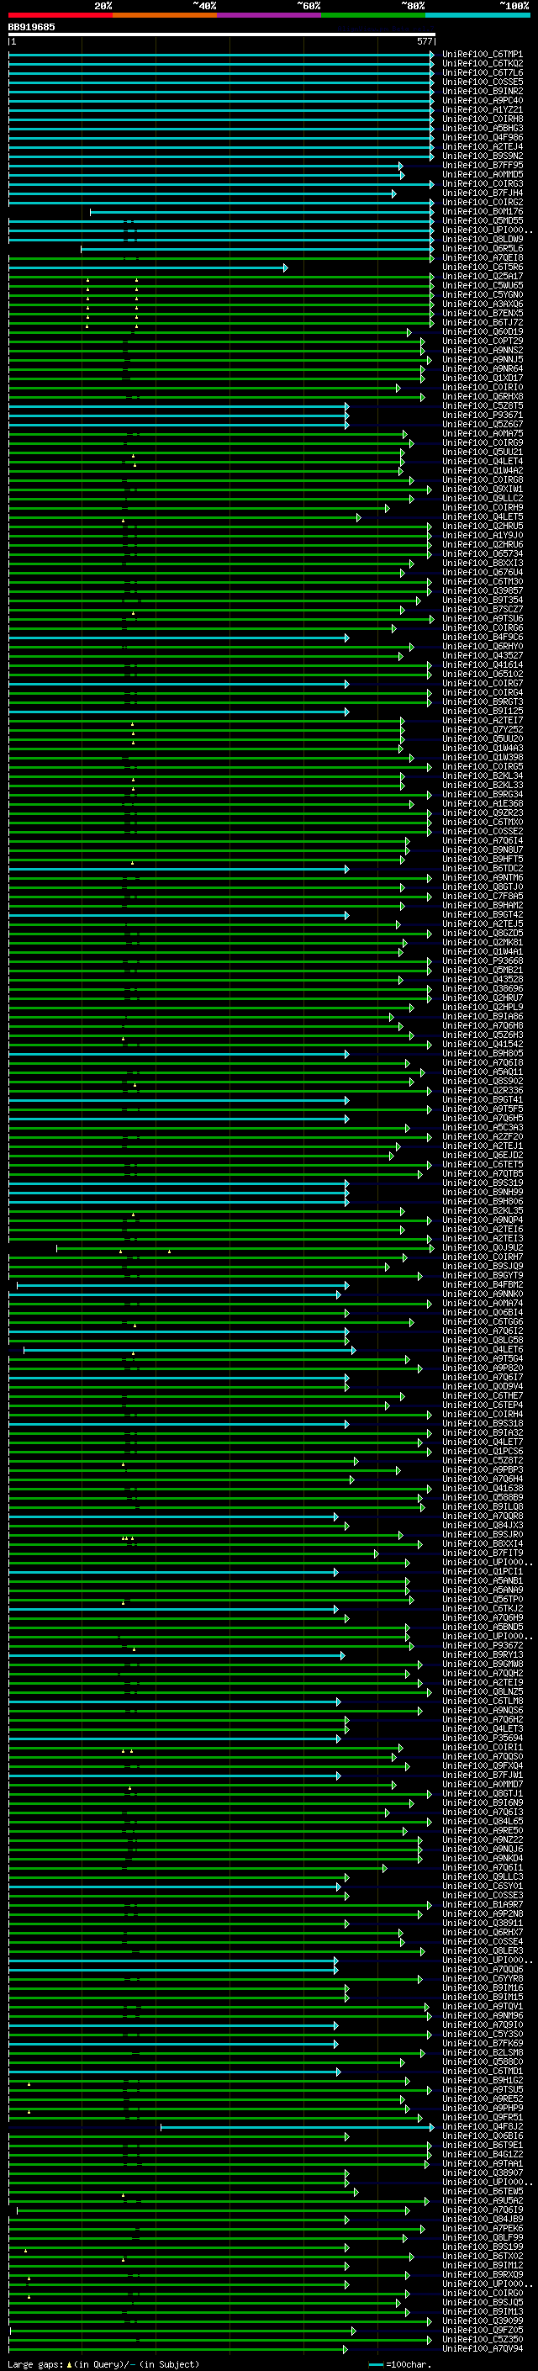Click hit label UniRef100_A9NNJ5
This screenshot has width=538, height=2371.
[x=483, y=360]
